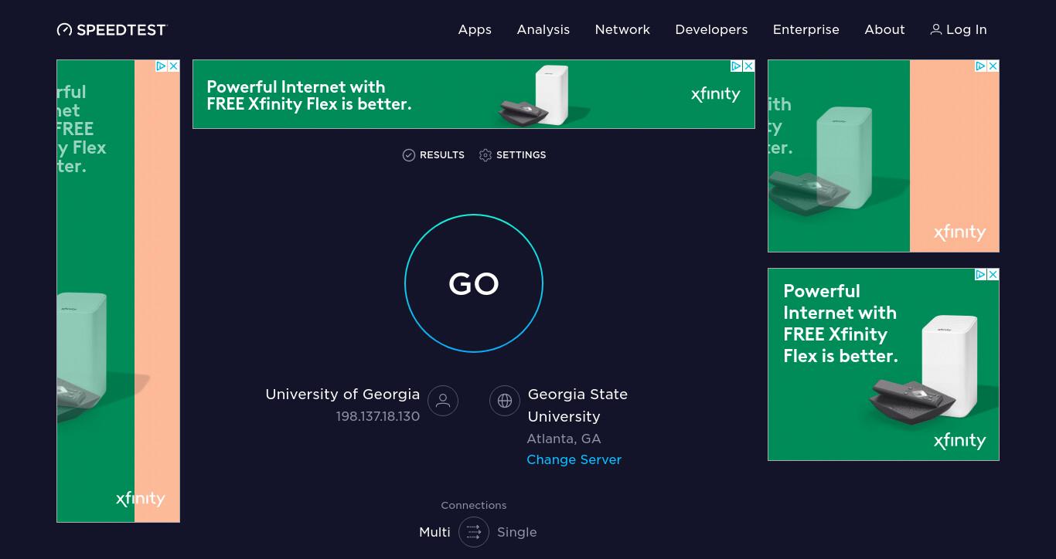The width and height of the screenshot is (1056, 559).
Task: Close the upper right Xfinity ad
Action: click(993, 66)
